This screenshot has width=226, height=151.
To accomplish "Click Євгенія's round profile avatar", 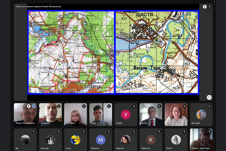I will coord(50,140).
